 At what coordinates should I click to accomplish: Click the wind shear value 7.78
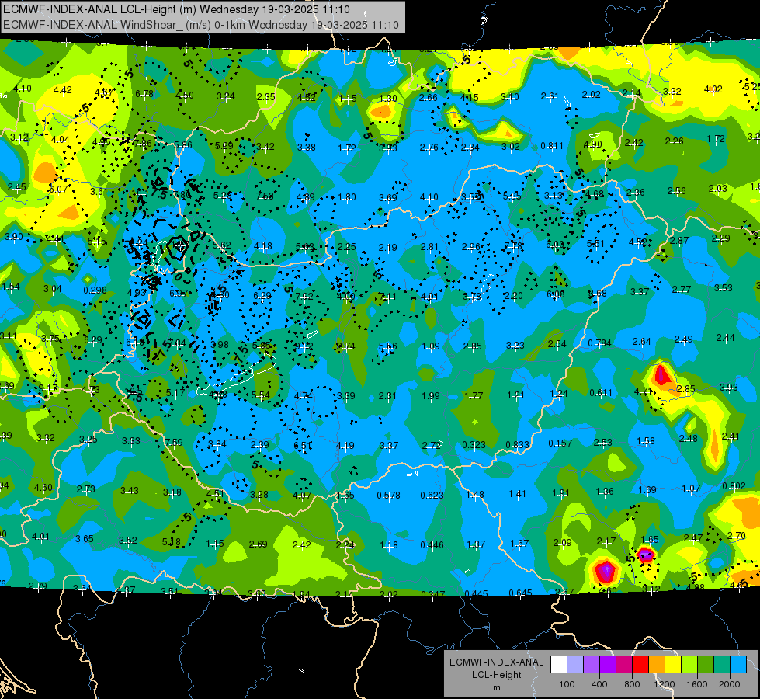tap(513, 246)
